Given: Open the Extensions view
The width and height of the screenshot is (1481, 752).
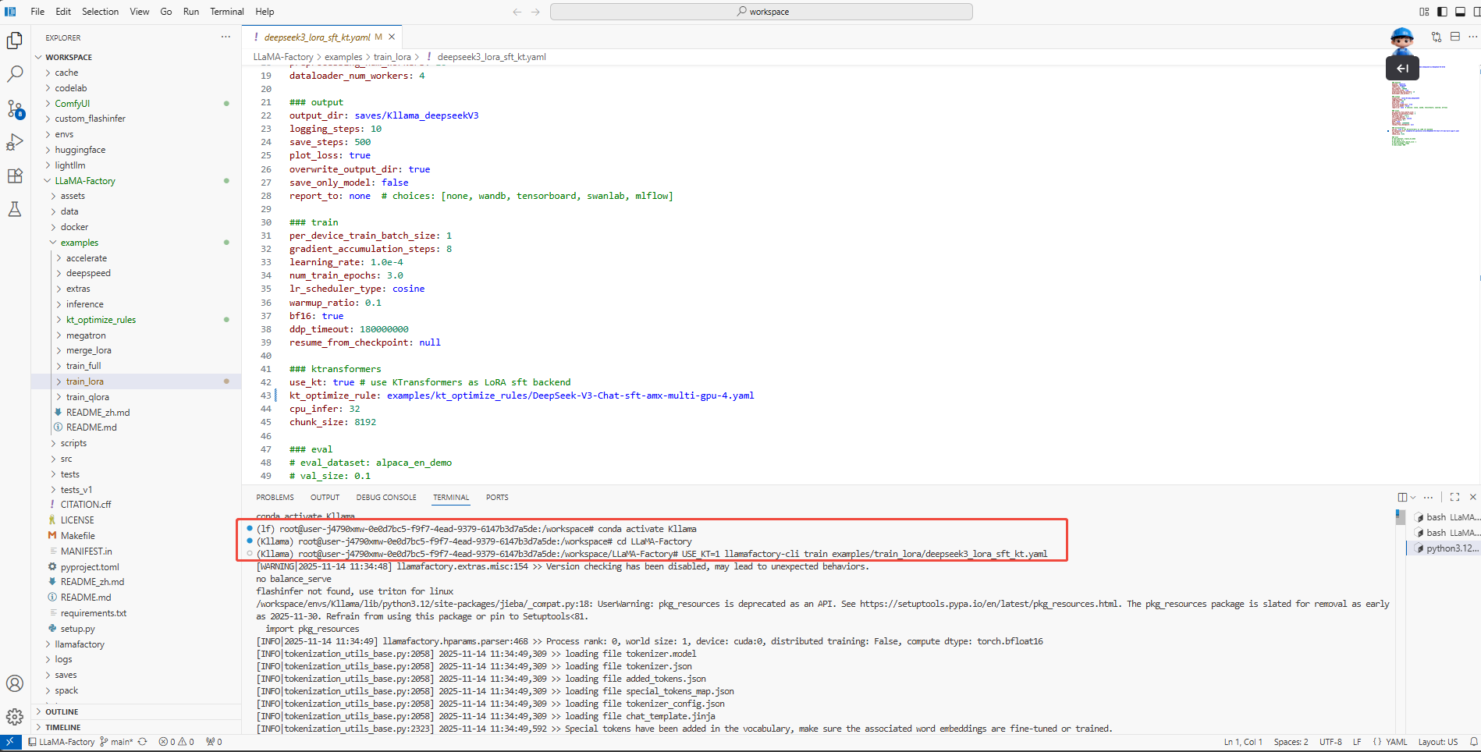Looking at the screenshot, I should pos(15,176).
